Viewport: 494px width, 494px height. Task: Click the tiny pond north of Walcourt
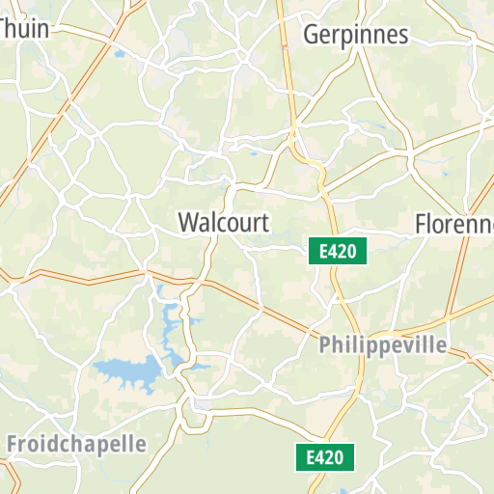tap(254, 154)
